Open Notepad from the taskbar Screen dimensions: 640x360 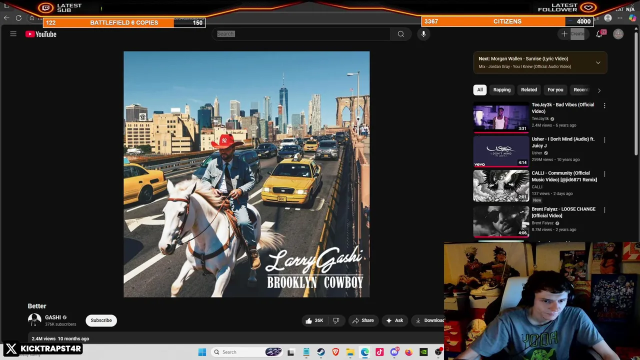point(306,352)
